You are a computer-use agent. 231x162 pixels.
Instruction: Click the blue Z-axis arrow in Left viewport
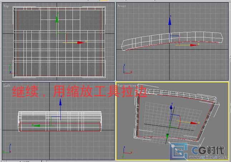click(60, 102)
